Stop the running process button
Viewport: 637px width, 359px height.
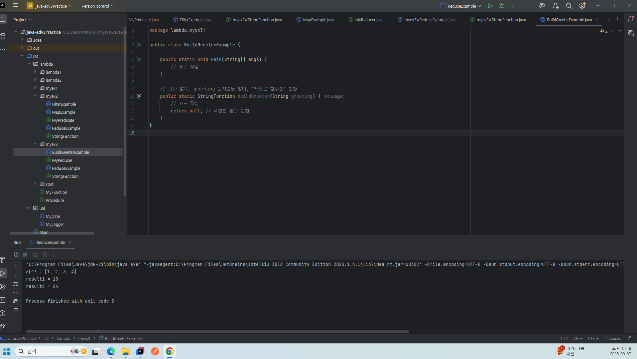point(25,255)
